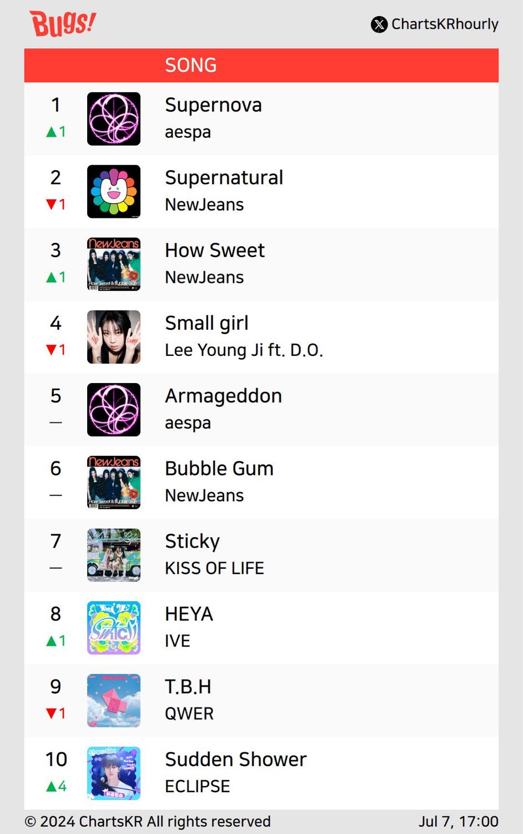Click the HEYA album artwork
Image resolution: width=523 pixels, height=834 pixels.
[x=114, y=628]
